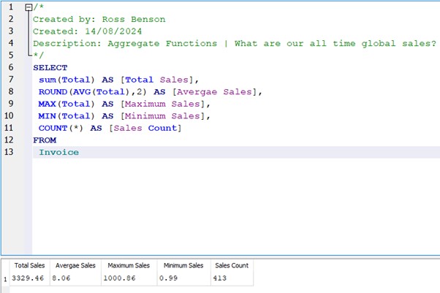Collapse the comment block fold marker

tap(29, 7)
